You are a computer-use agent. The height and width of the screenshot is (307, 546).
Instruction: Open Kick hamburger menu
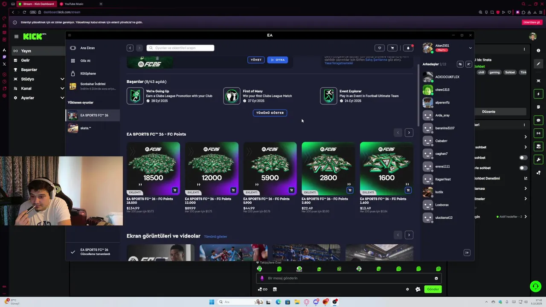16,37
